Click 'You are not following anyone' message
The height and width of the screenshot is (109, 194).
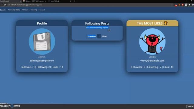97,28
